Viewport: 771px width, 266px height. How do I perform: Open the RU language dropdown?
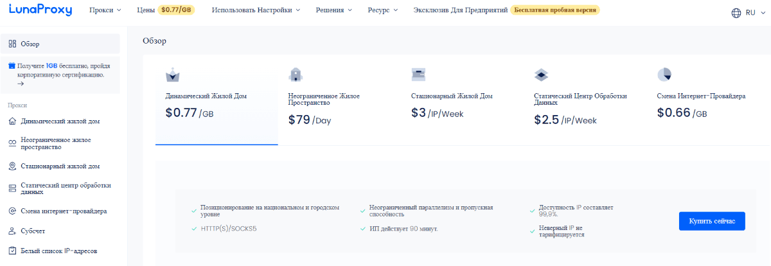pyautogui.click(x=755, y=12)
